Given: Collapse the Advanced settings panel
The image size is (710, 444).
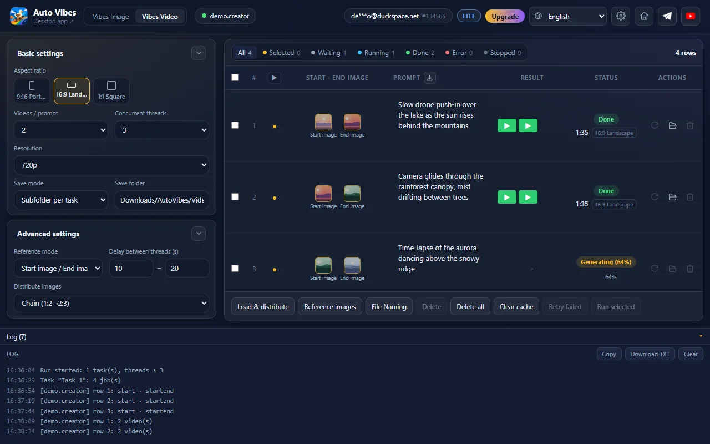Looking at the screenshot, I should (x=199, y=234).
